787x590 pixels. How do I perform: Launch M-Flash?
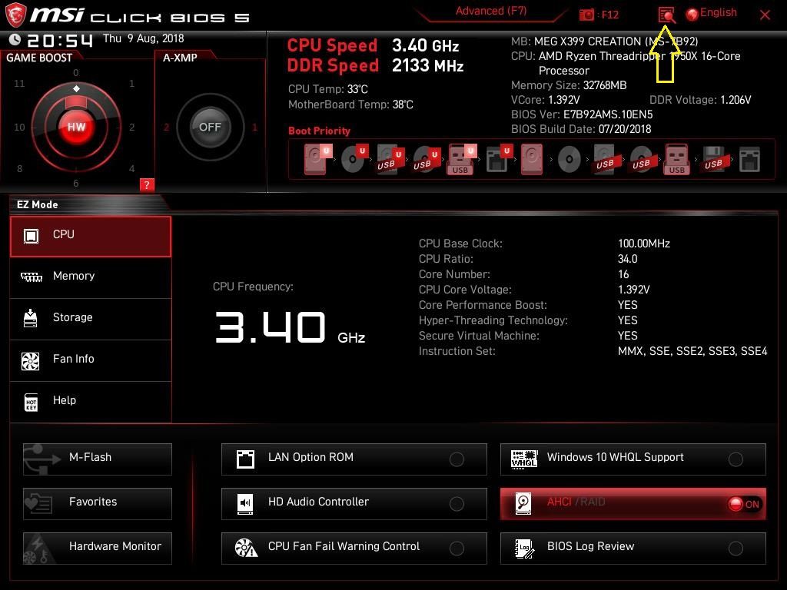(x=98, y=459)
